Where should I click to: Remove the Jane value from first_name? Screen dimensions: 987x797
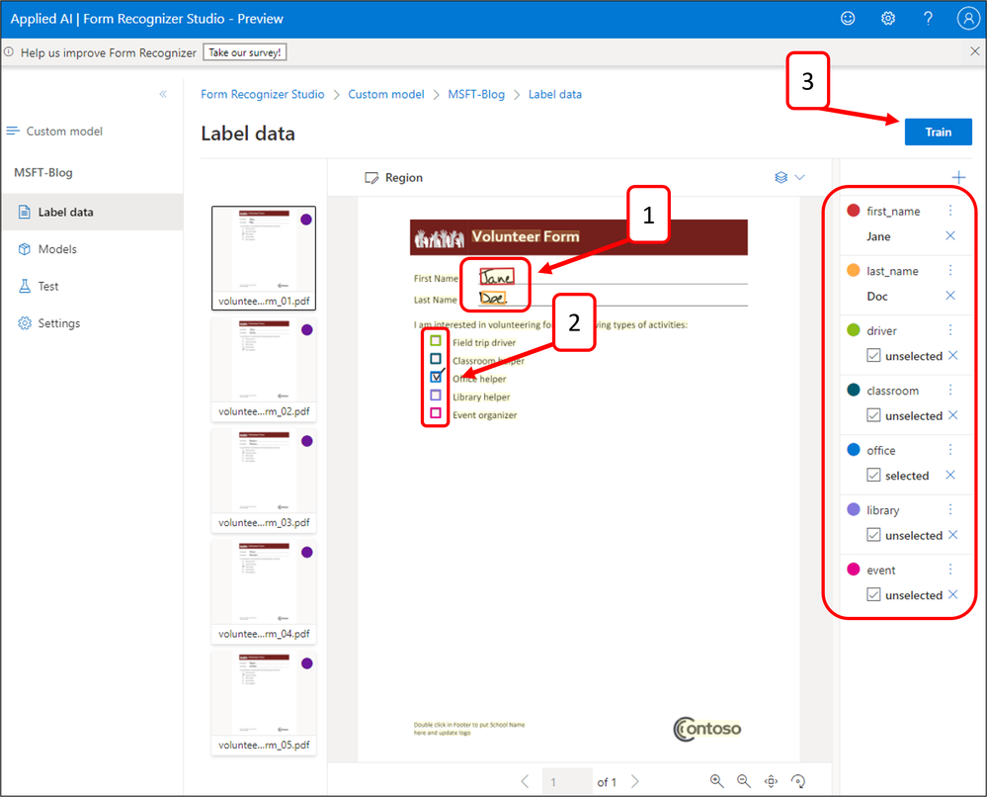pyautogui.click(x=950, y=235)
